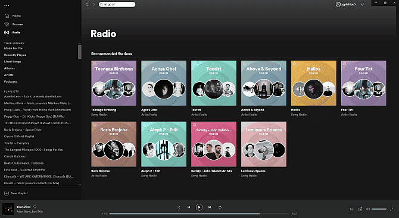The width and height of the screenshot is (399, 218).
Task: Mute using the volume speaker icon
Action: [x=368, y=209]
